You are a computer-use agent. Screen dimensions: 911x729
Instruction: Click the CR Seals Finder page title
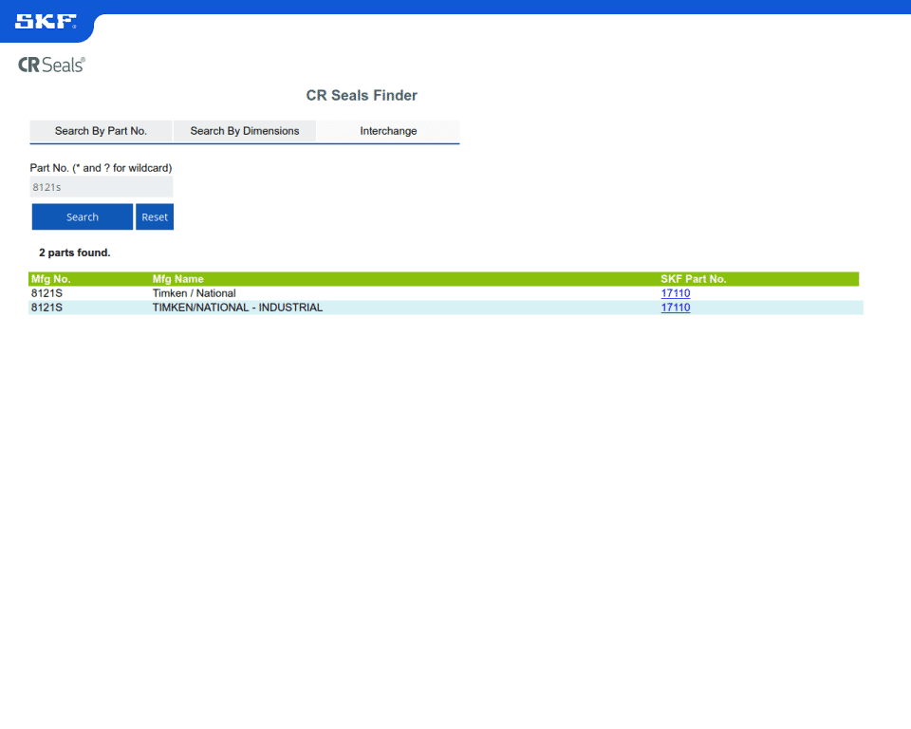point(362,96)
